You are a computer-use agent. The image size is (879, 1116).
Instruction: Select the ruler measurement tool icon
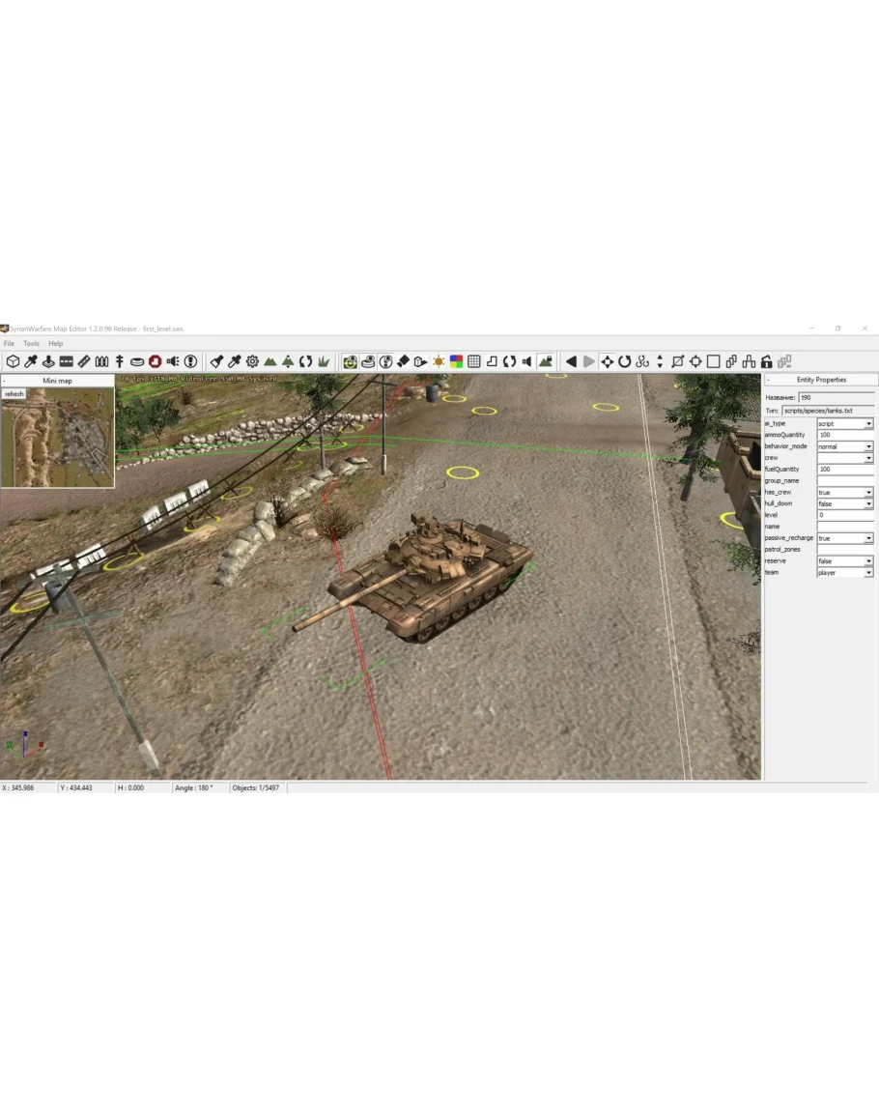tap(84, 361)
